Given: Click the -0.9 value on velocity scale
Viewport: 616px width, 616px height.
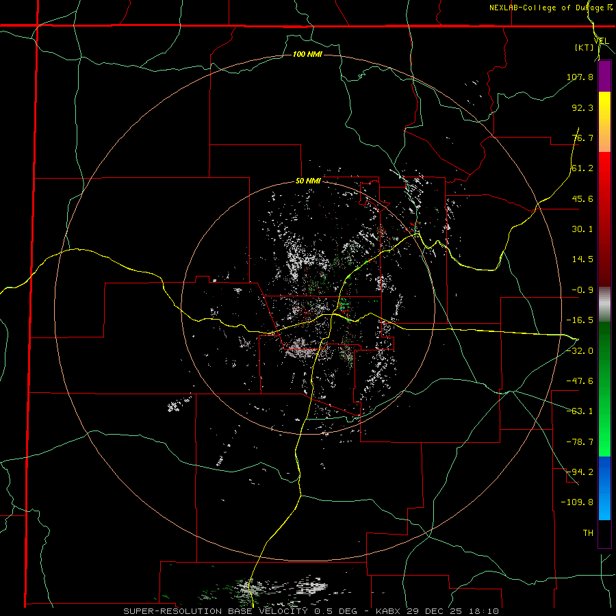Looking at the screenshot, I should pos(582,290).
